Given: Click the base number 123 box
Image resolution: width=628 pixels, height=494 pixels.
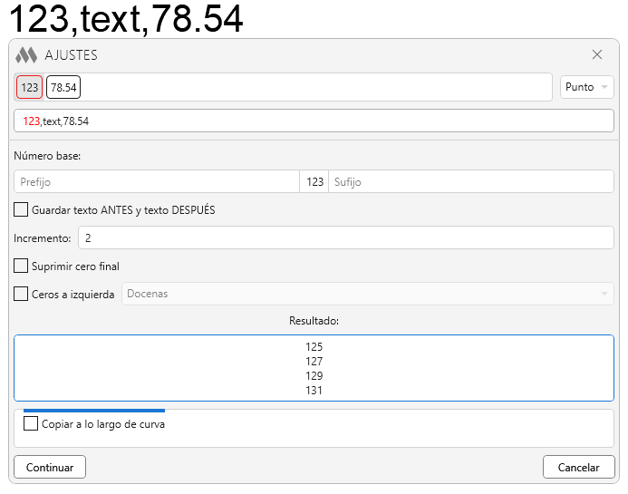Looking at the screenshot, I should [314, 182].
